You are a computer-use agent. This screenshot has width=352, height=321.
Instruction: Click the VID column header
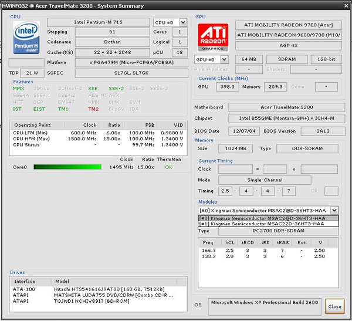(172, 125)
